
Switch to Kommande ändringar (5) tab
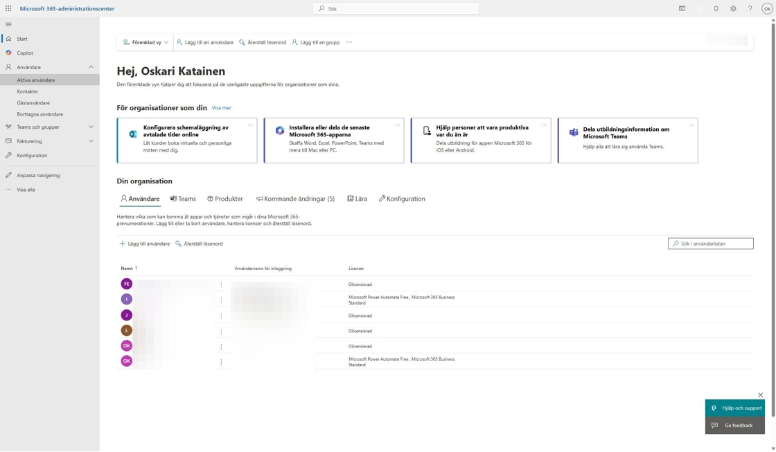(295, 199)
